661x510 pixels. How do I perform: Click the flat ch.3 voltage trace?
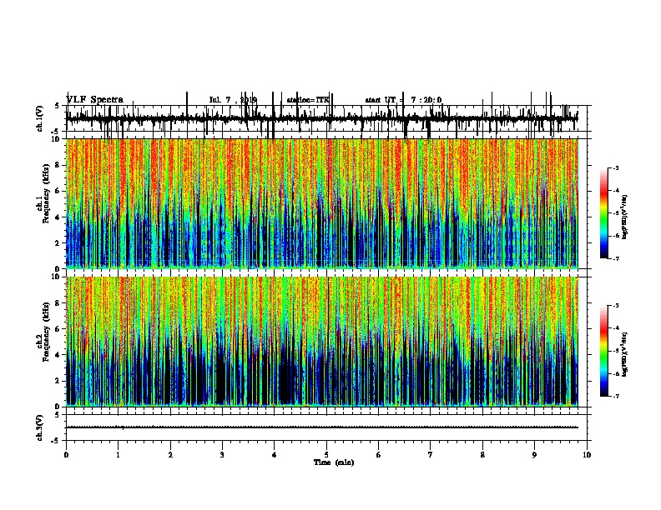click(322, 427)
